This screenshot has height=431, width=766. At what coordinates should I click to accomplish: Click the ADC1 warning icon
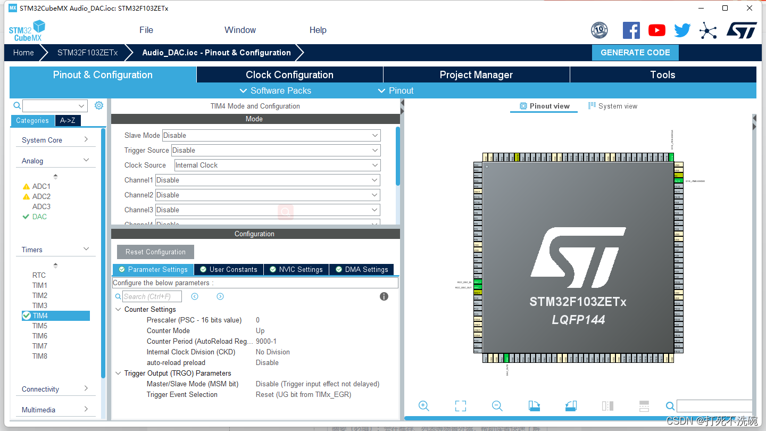point(26,186)
